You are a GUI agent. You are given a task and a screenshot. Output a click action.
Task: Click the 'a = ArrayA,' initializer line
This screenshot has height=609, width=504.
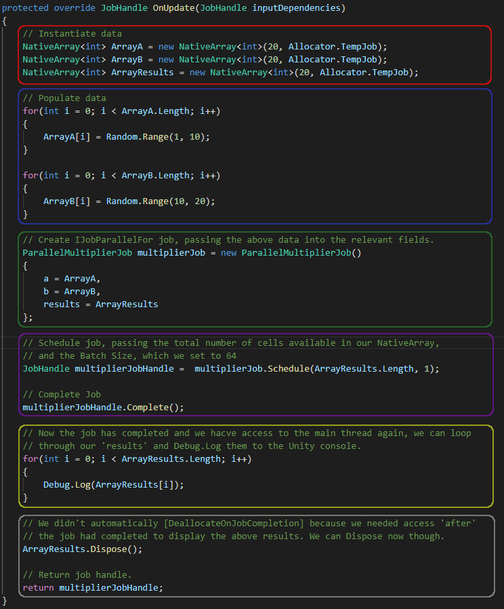72,279
